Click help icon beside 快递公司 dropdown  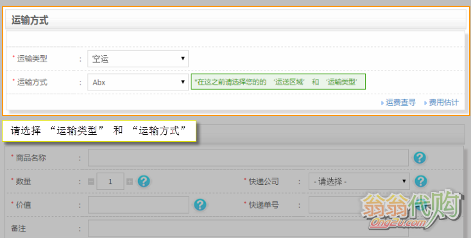421,181
